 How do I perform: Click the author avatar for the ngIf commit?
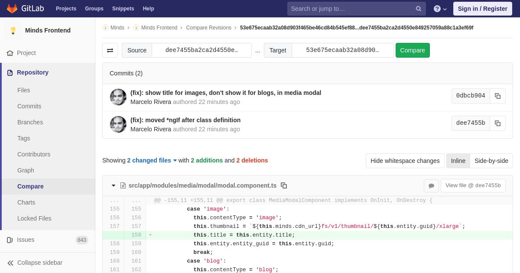point(118,124)
